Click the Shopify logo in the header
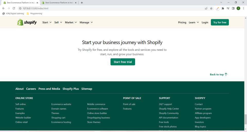This screenshot has width=247, height=132. (27, 23)
